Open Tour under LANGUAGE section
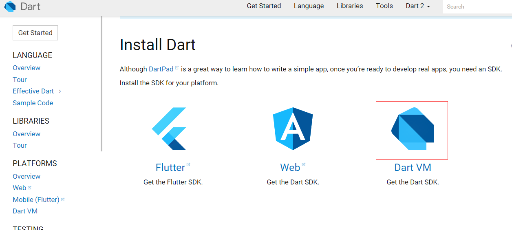The image size is (512, 233). tap(20, 80)
